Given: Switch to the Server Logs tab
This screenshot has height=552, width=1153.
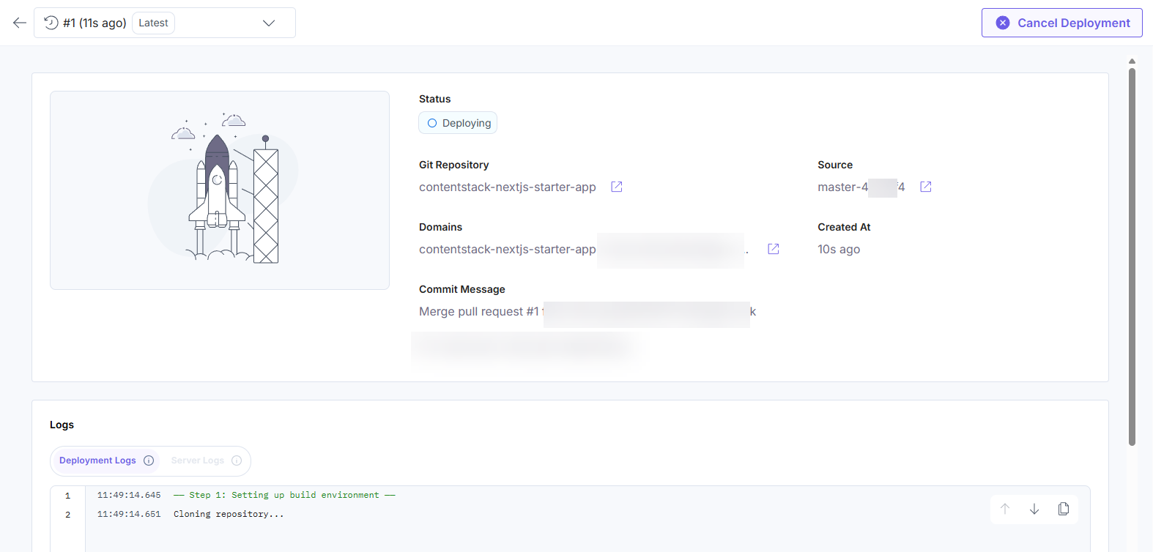Looking at the screenshot, I should (x=198, y=460).
